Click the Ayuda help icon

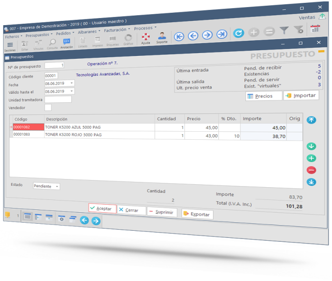(146, 38)
